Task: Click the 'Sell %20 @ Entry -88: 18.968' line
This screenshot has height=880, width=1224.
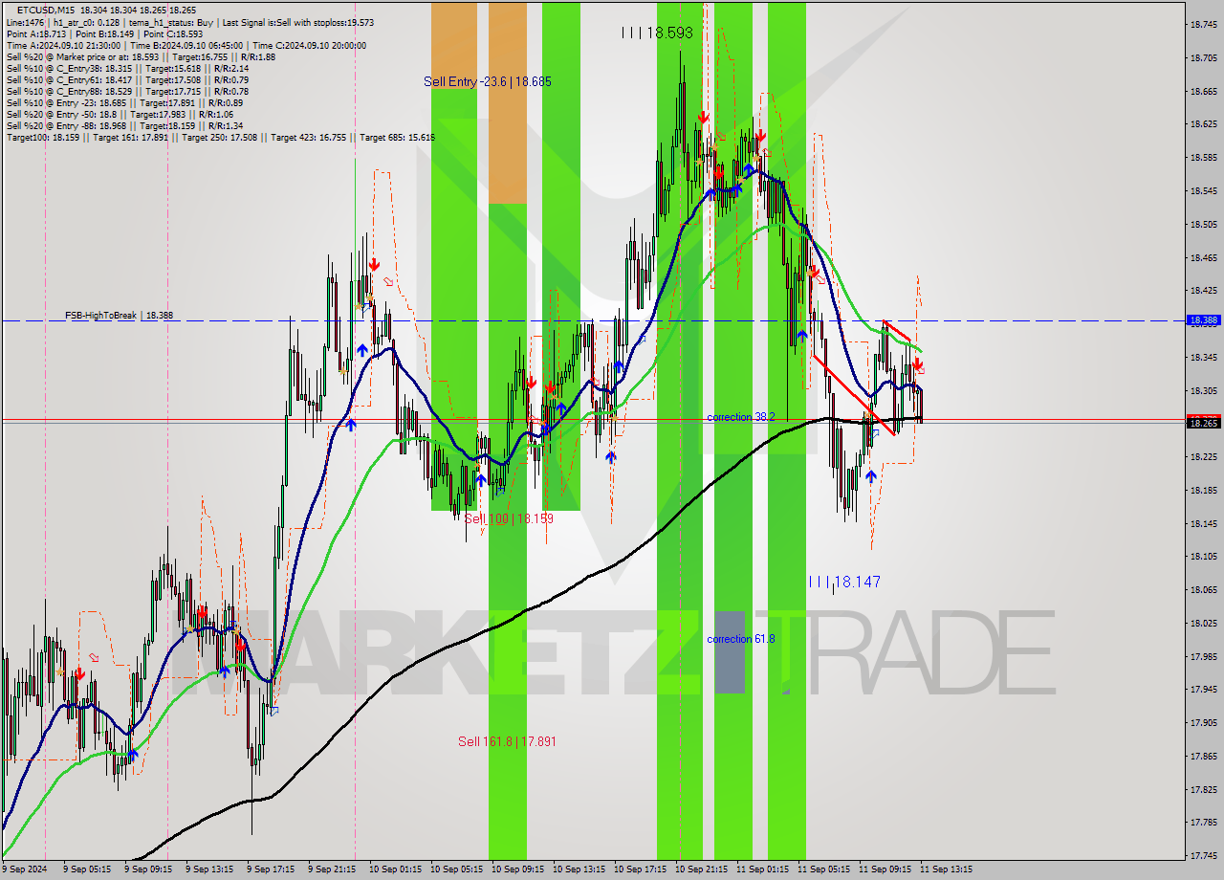Action: coord(124,125)
